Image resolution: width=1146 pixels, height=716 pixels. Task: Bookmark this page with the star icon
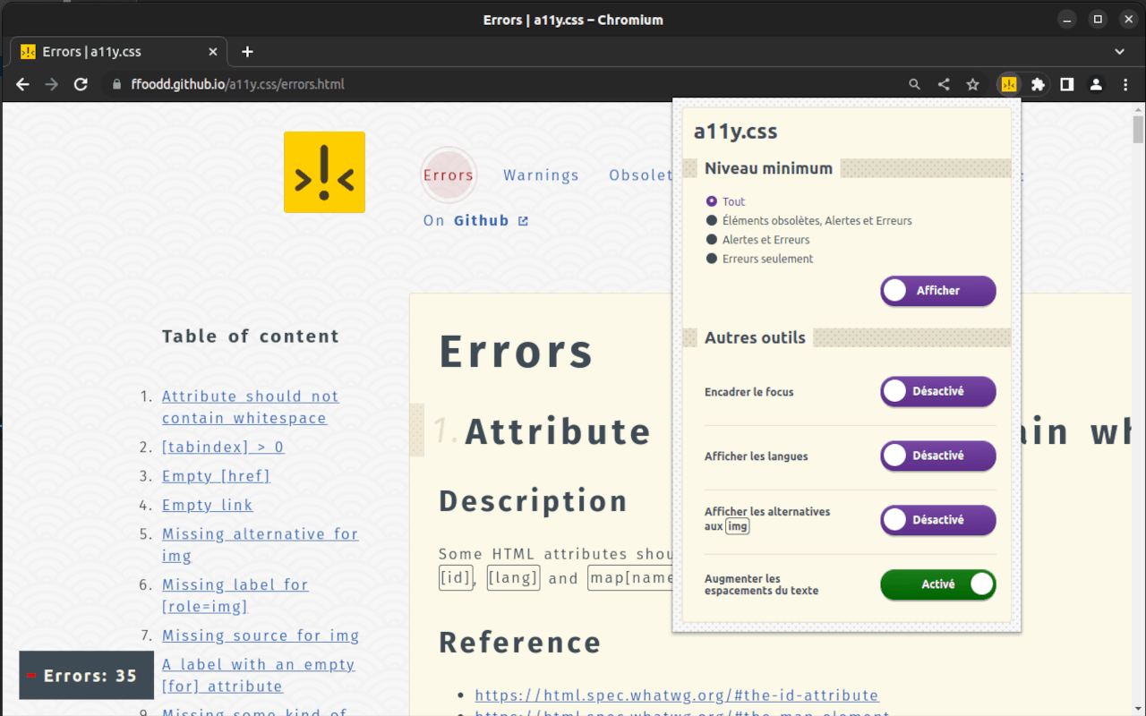pyautogui.click(x=972, y=84)
